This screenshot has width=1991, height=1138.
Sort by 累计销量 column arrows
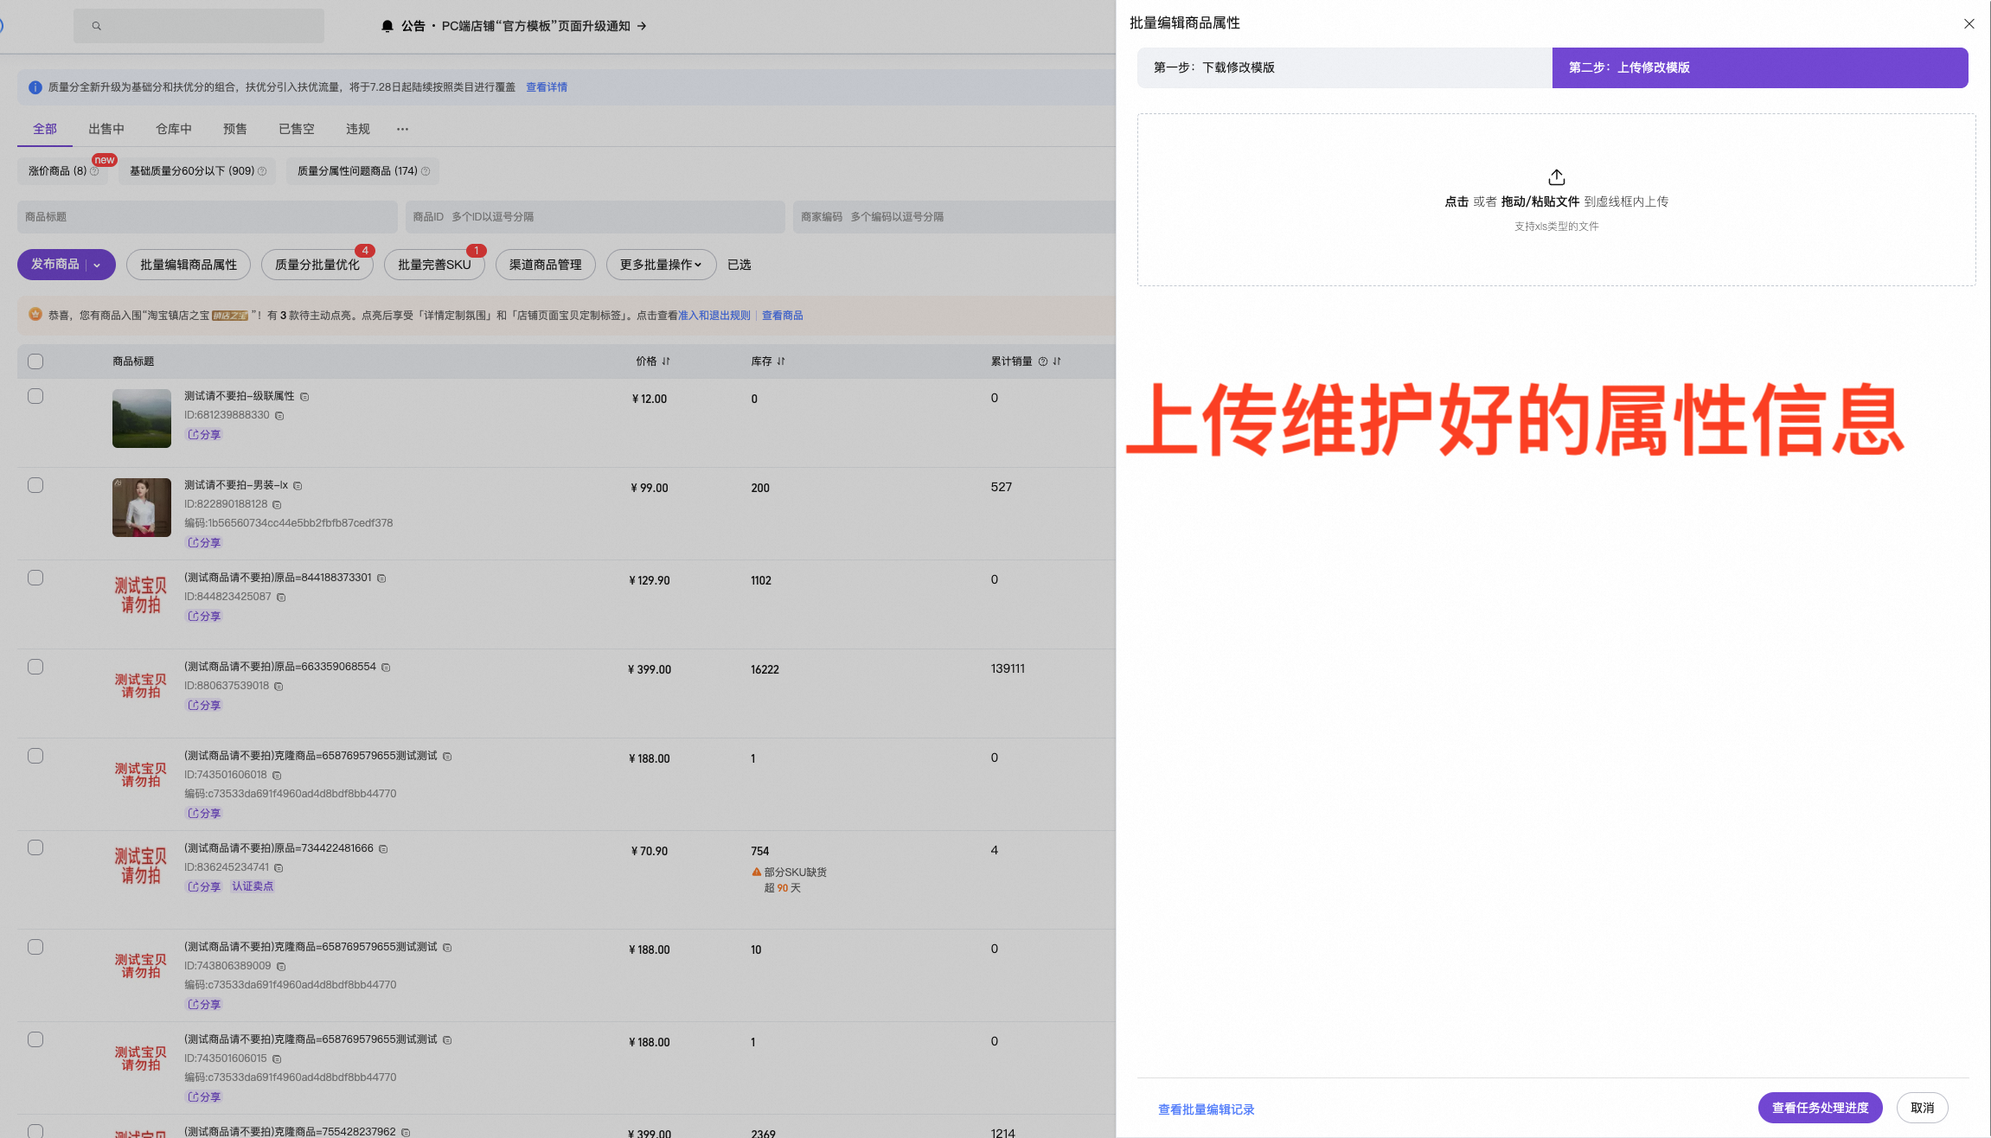click(1057, 361)
